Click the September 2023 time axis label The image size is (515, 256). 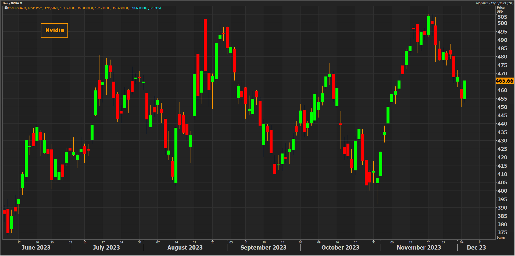click(x=263, y=247)
